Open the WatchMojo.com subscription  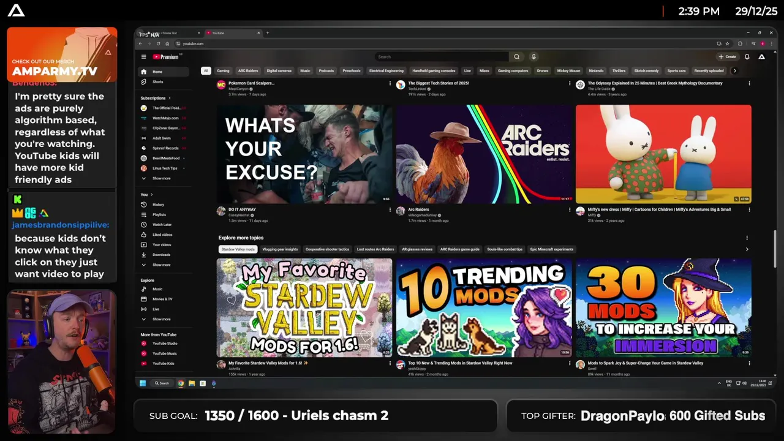click(x=165, y=118)
